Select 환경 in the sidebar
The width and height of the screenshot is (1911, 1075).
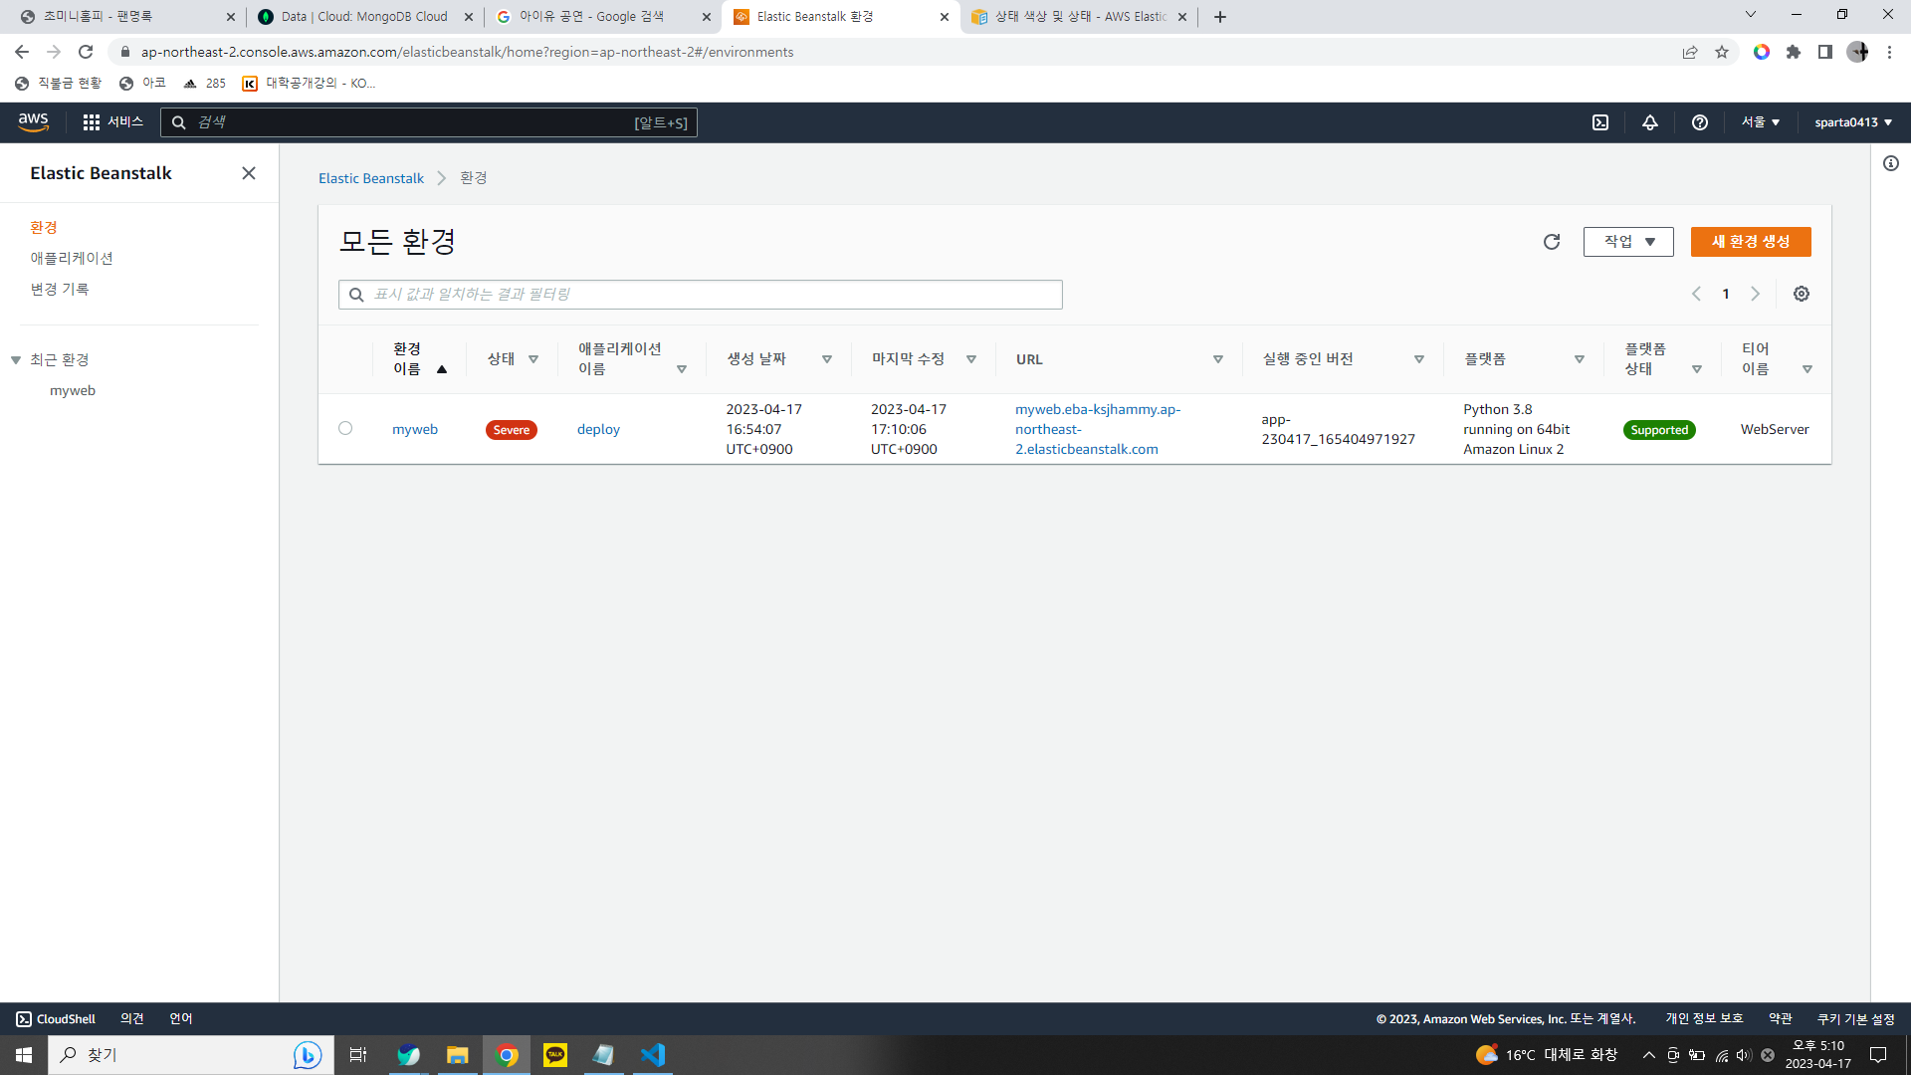point(44,228)
